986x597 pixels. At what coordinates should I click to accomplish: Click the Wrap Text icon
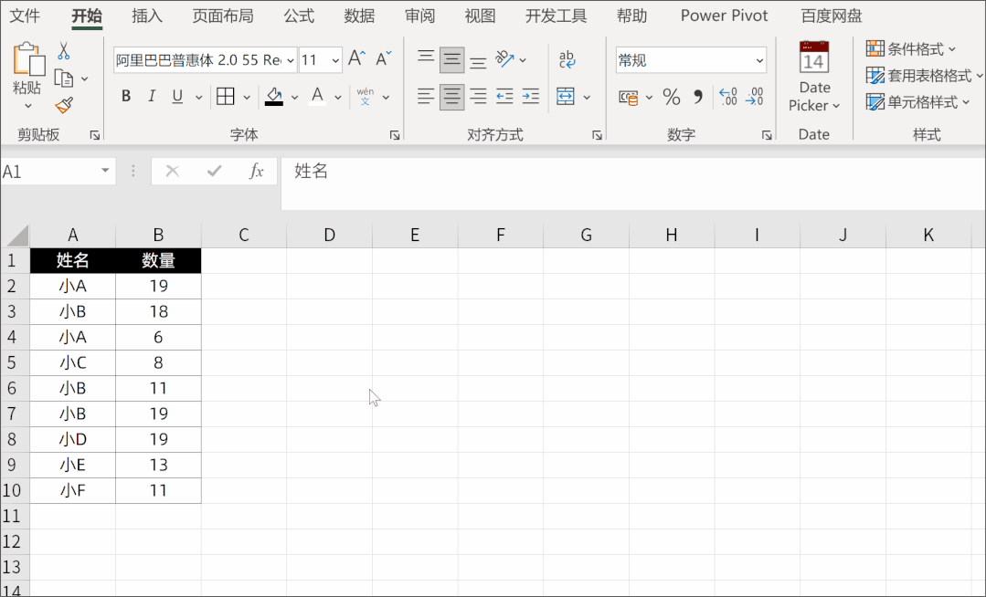tap(567, 60)
